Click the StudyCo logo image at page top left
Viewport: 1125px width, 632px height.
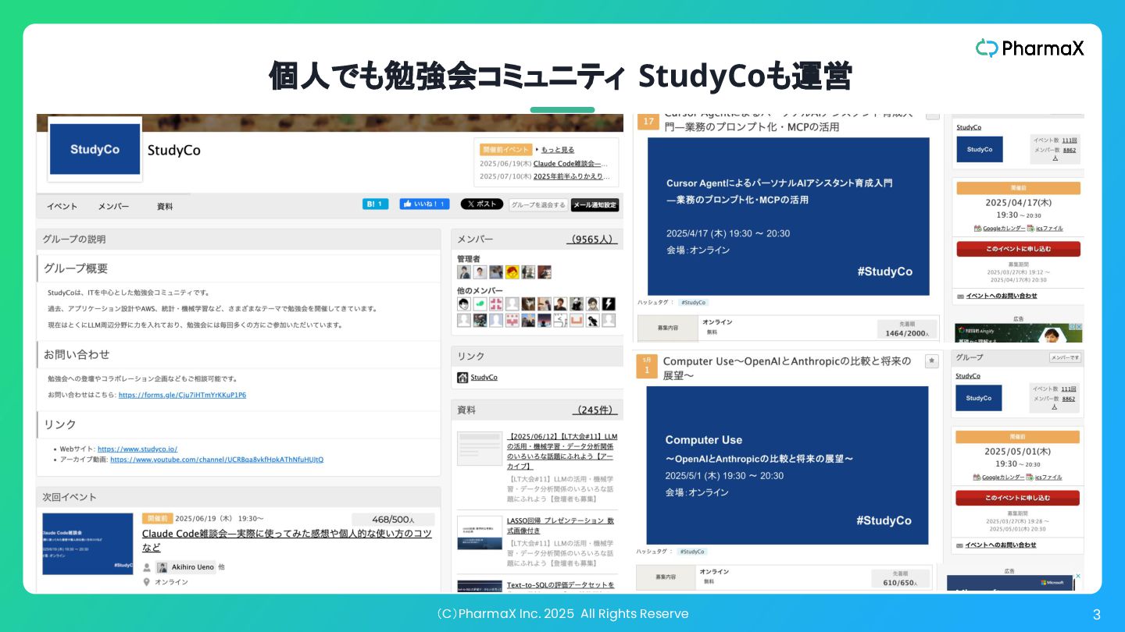coord(95,149)
